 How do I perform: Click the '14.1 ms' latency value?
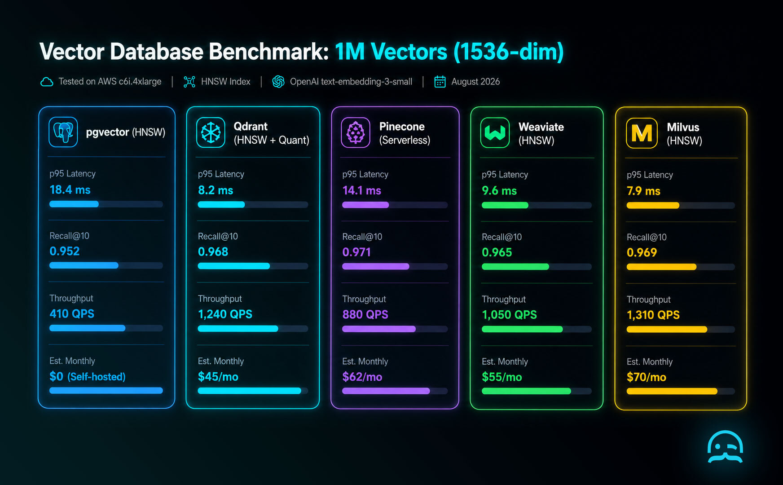coord(361,191)
